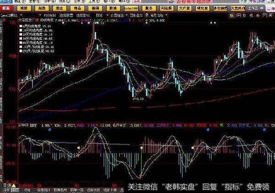Screen dimensions: 275x193
Task: Click the 标 icon in right icon strip
Action: (x=233, y=15)
